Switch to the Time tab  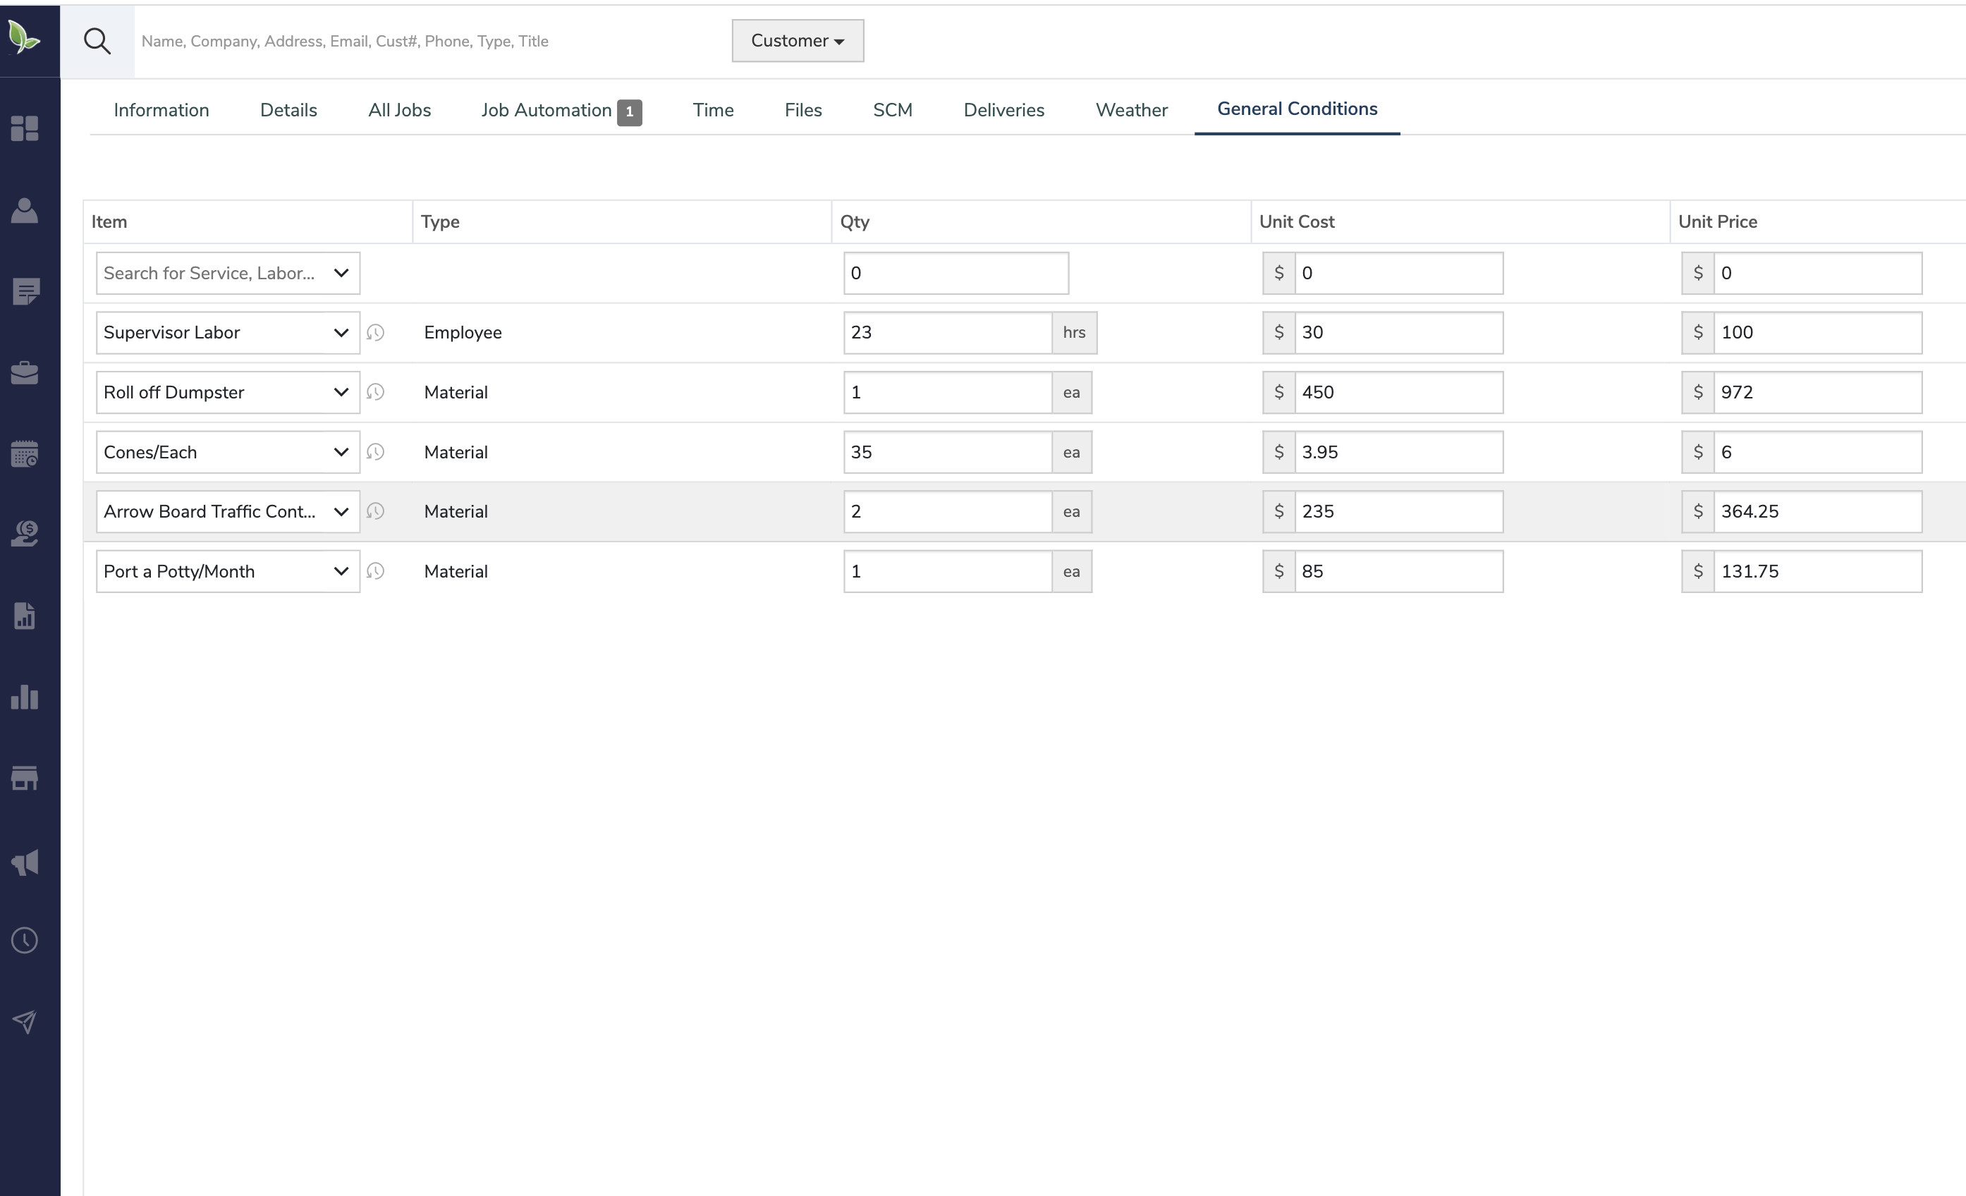[714, 110]
